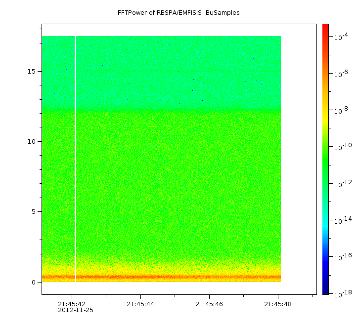Click the 10^-18 colorbar tick label

point(341,293)
